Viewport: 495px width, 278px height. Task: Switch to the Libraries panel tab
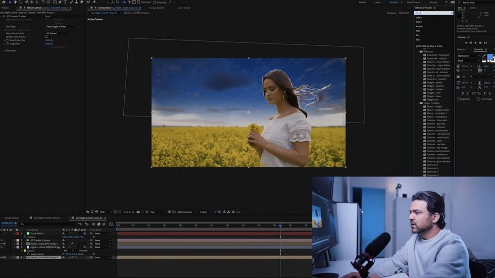[x=461, y=49]
